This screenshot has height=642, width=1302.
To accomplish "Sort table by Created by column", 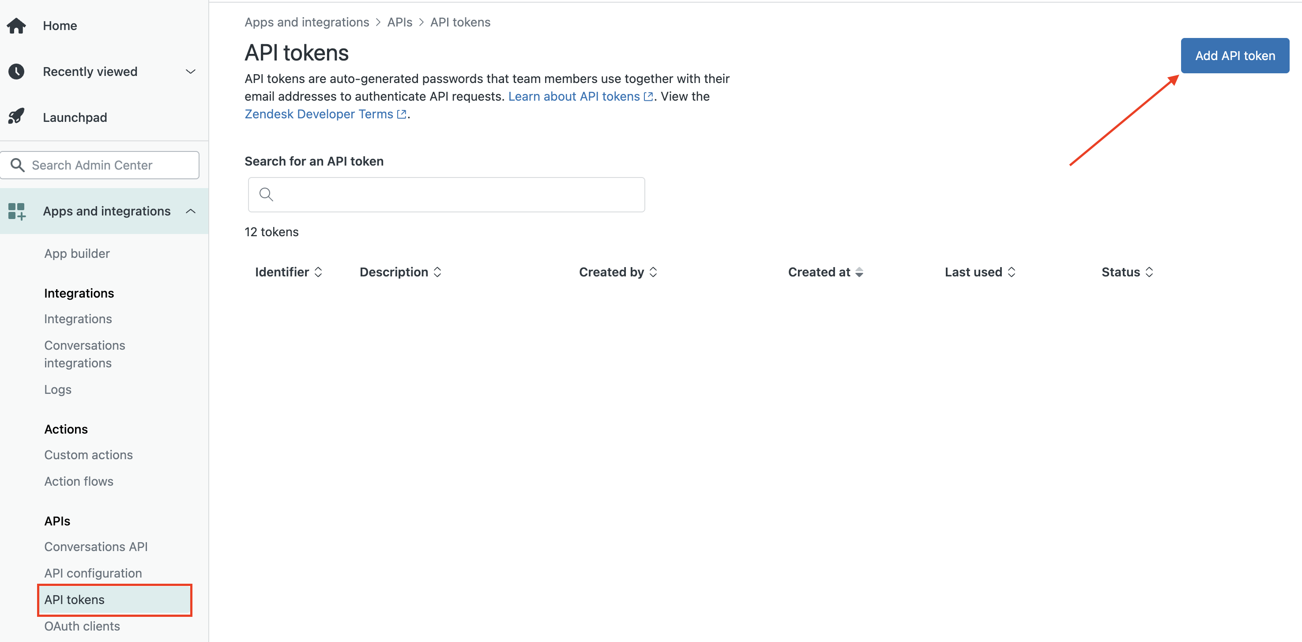I will [617, 272].
